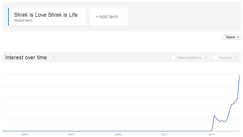
Task: Click the highest peak of the trend line
Action: 239,75
